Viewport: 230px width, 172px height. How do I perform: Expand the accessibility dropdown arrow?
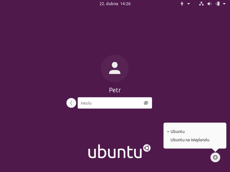click(189, 4)
